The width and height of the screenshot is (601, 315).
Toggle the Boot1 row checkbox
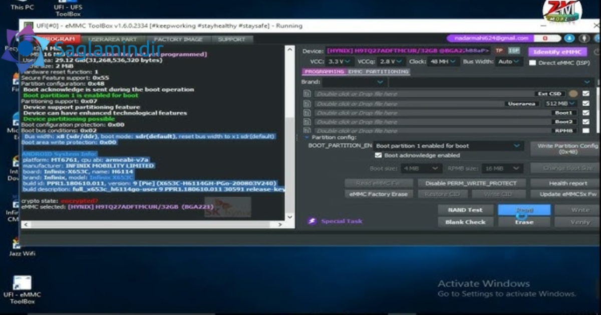[585, 113]
